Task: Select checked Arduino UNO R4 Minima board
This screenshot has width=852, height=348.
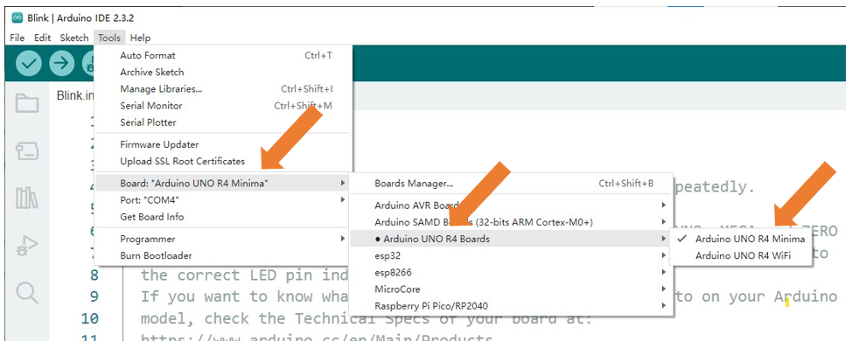Action: [741, 239]
